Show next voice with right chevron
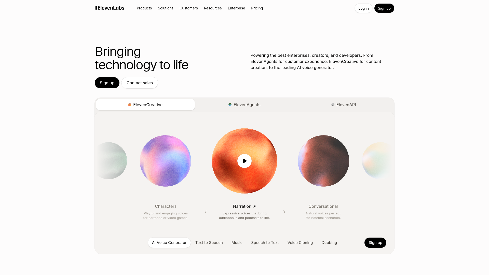Viewport: 489px width, 275px height. pyautogui.click(x=284, y=212)
